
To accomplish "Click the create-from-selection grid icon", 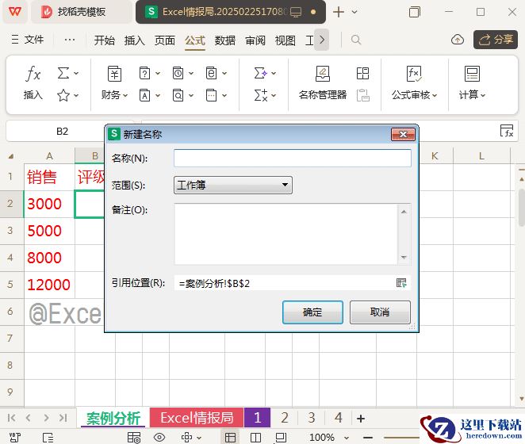I will (x=363, y=73).
